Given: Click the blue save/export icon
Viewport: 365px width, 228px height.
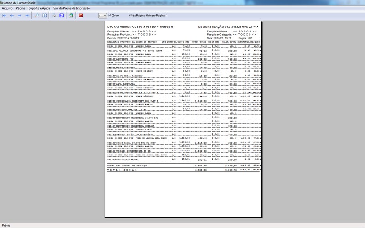Looking at the screenshot, I should click(62, 16).
